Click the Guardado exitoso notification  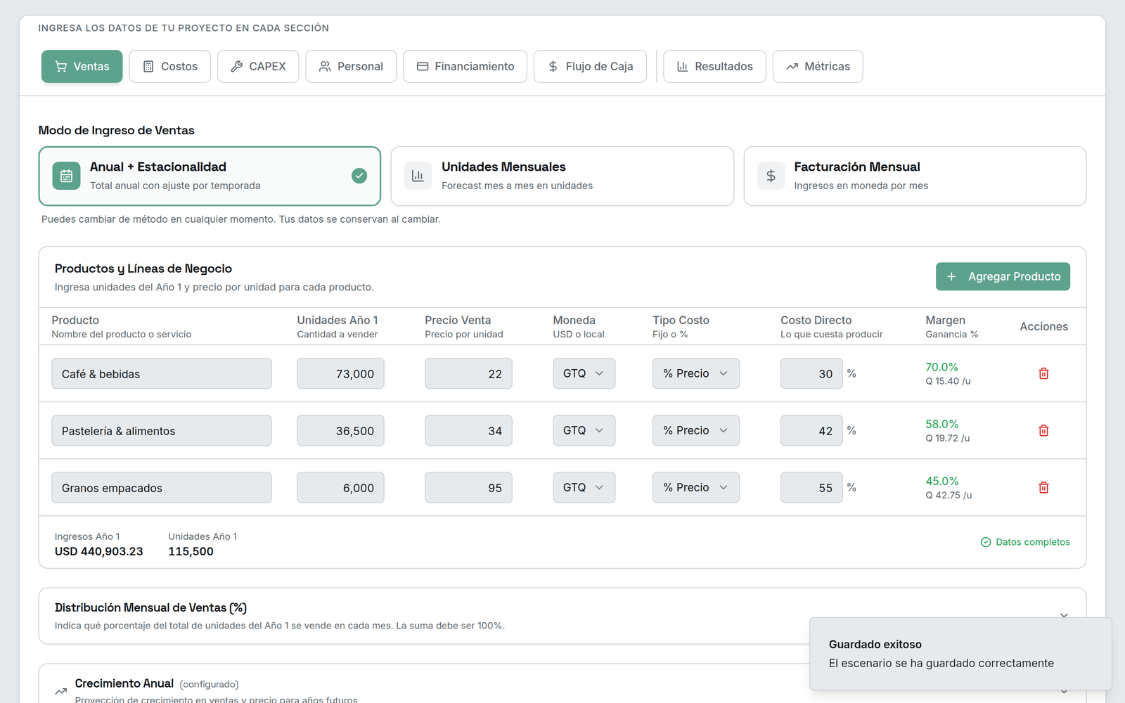tap(960, 654)
